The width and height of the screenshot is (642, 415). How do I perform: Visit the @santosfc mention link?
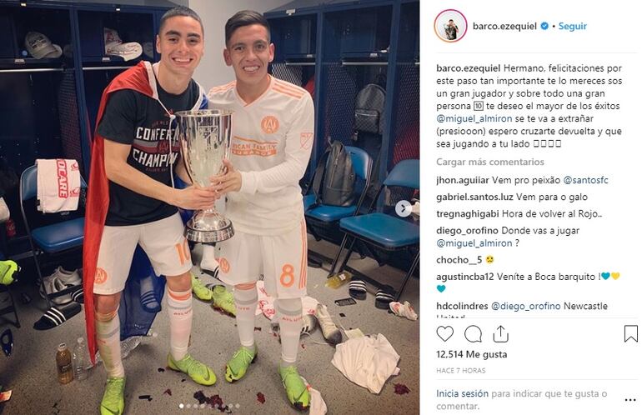585,180
